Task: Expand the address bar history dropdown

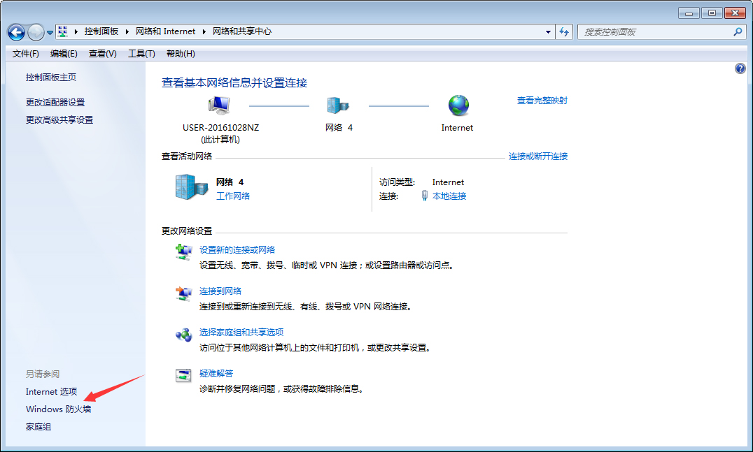Action: (549, 31)
